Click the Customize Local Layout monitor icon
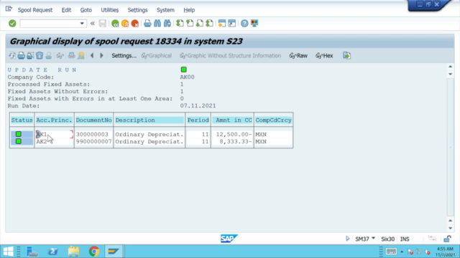The height and width of the screenshot is (258, 460). [x=254, y=24]
